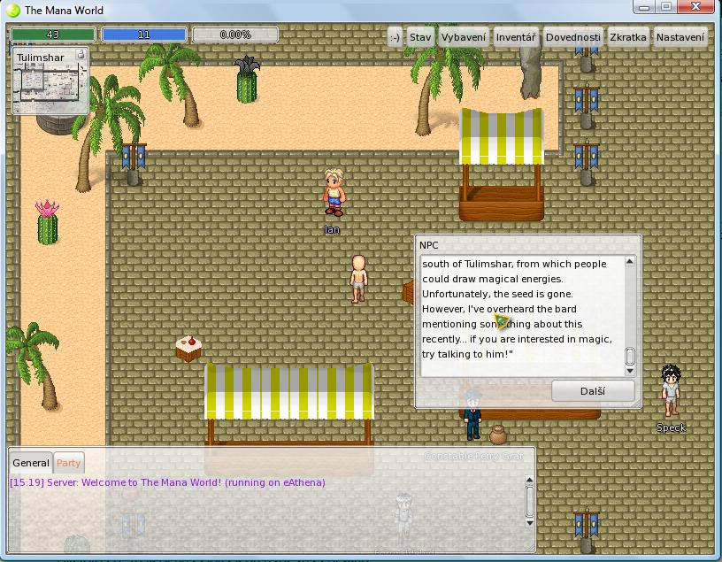Select the General chat tab

31,463
